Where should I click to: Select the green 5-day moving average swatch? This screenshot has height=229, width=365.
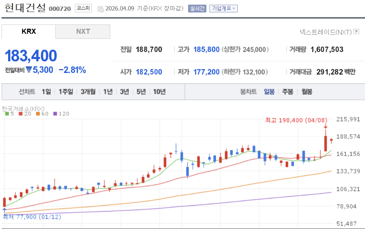7,114
